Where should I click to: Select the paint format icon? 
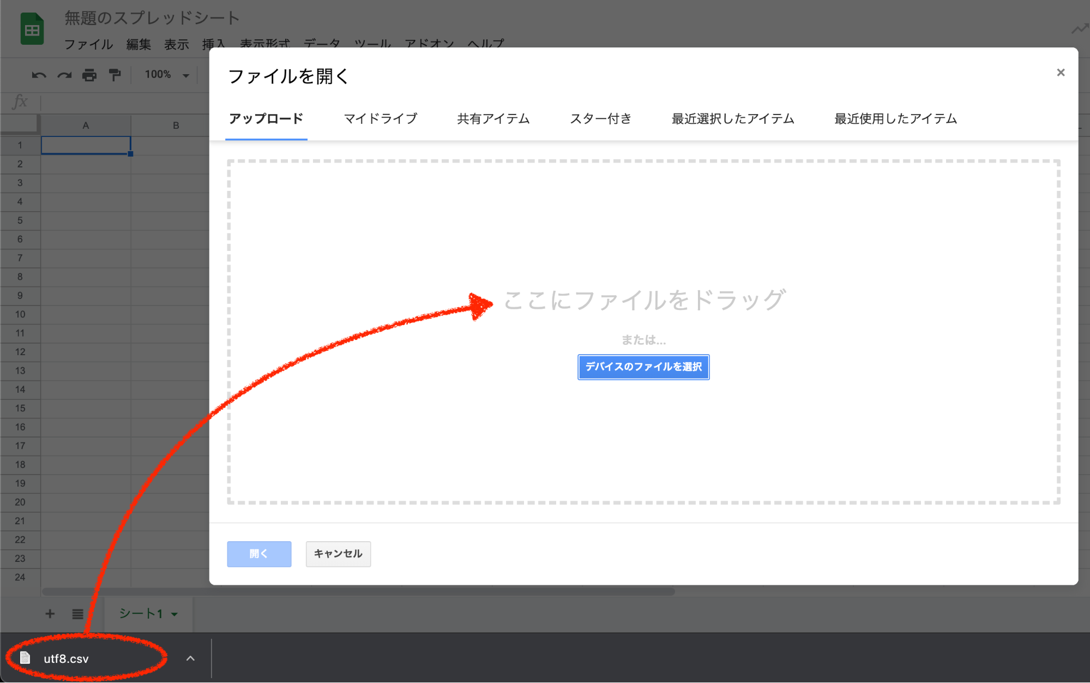(115, 75)
